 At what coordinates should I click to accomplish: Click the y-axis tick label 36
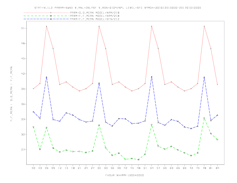click(x=23, y=104)
